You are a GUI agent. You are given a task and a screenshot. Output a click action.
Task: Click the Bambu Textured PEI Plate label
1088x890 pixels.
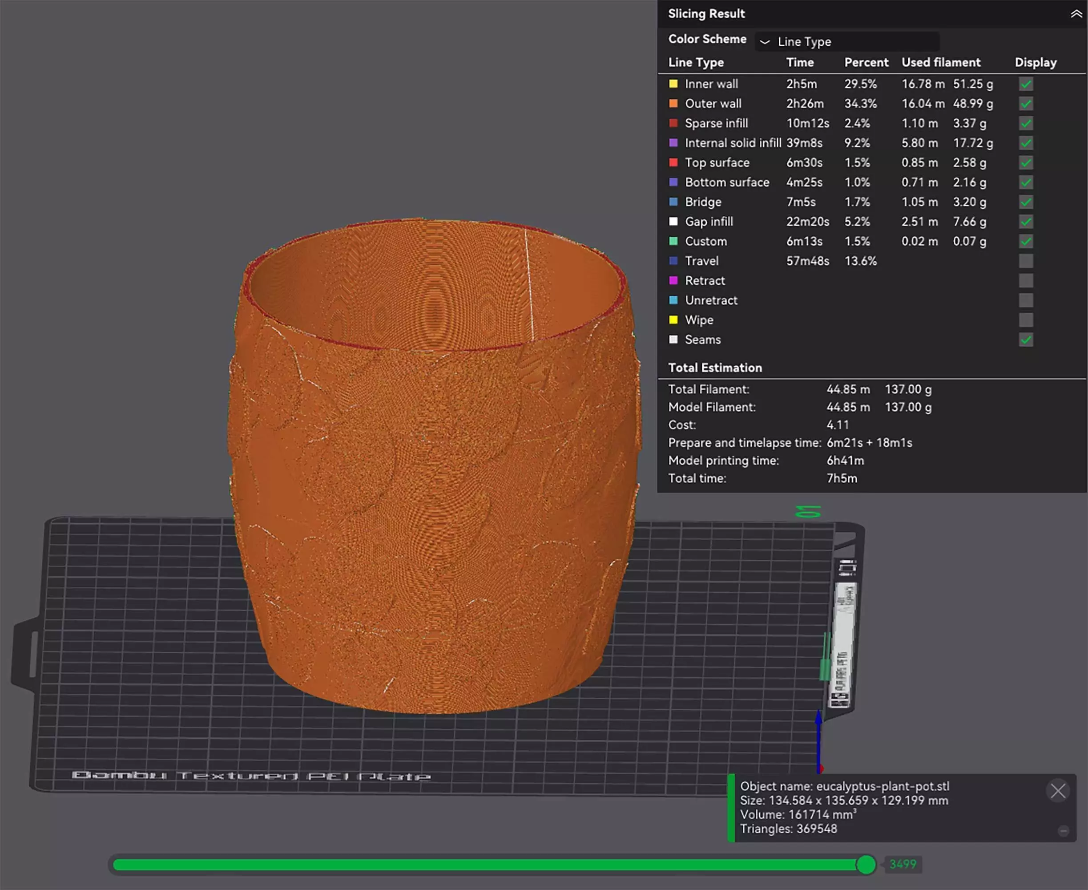point(251,776)
